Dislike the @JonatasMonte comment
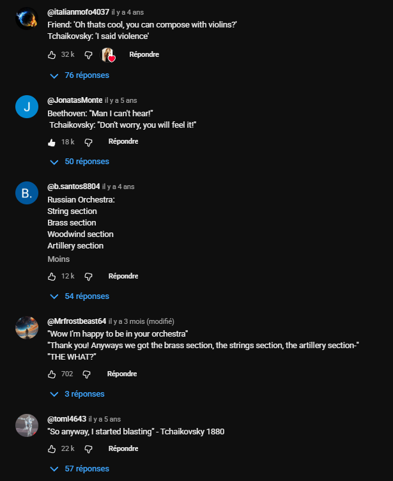The width and height of the screenshot is (393, 481). click(89, 142)
